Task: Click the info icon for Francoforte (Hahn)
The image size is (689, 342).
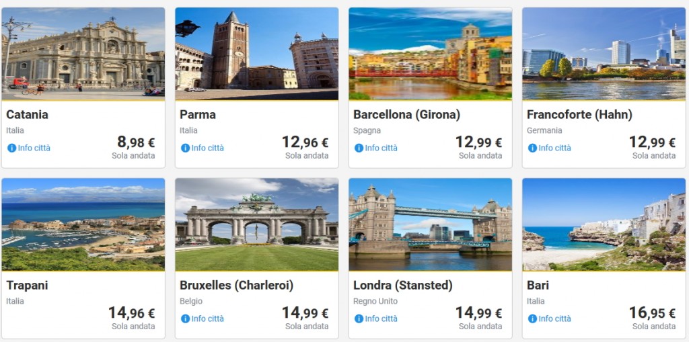Action: point(532,148)
